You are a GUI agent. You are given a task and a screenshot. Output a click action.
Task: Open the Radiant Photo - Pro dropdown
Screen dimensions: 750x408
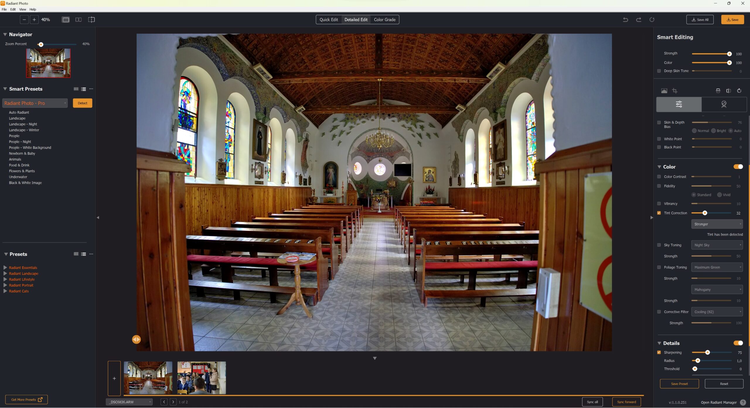click(x=35, y=103)
